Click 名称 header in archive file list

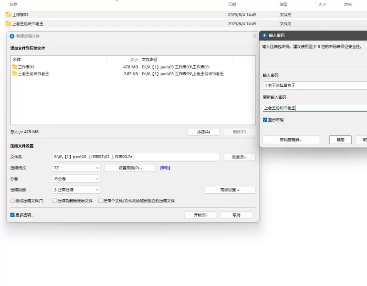17,60
